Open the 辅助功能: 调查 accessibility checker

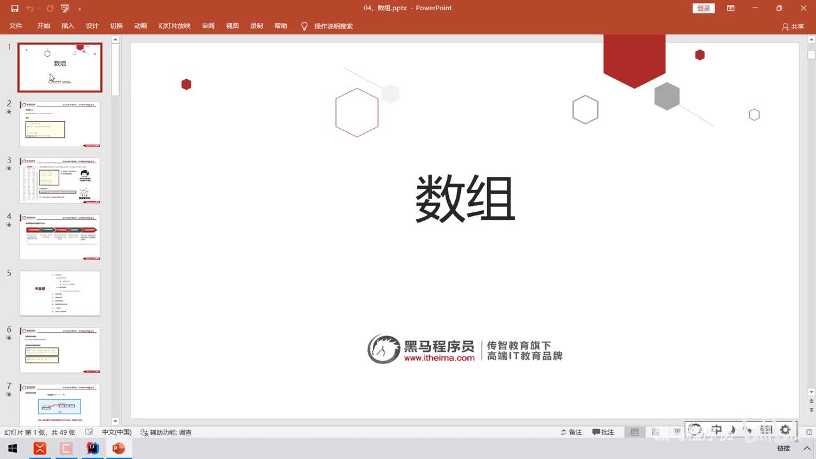166,432
